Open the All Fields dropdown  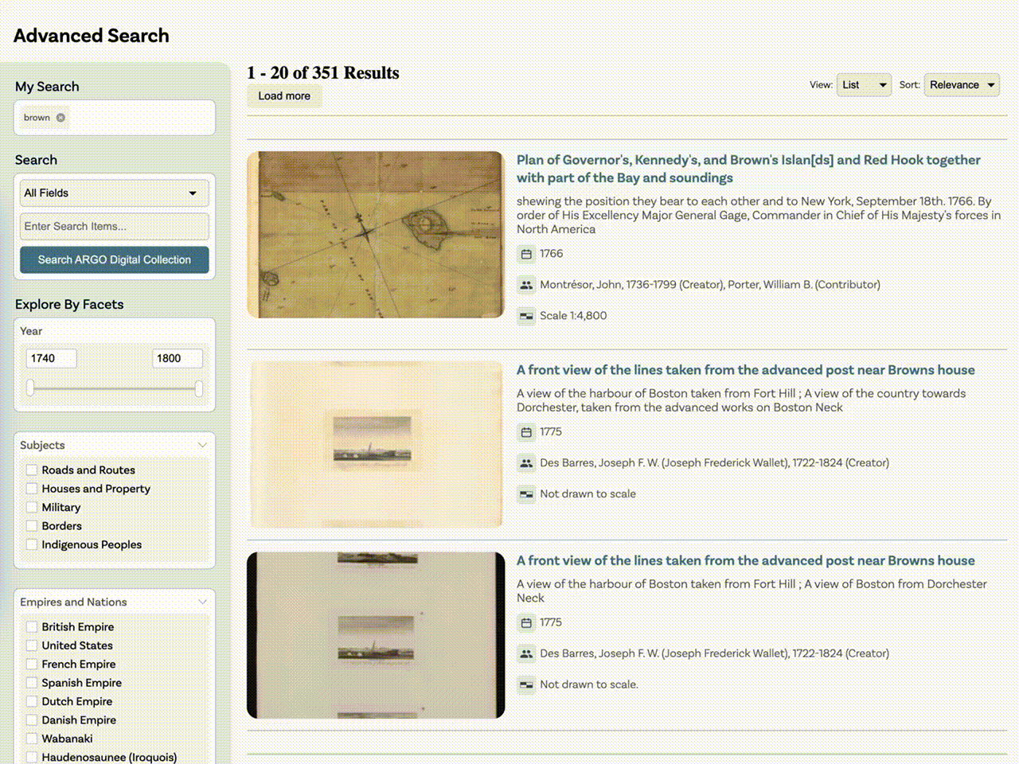click(x=115, y=193)
